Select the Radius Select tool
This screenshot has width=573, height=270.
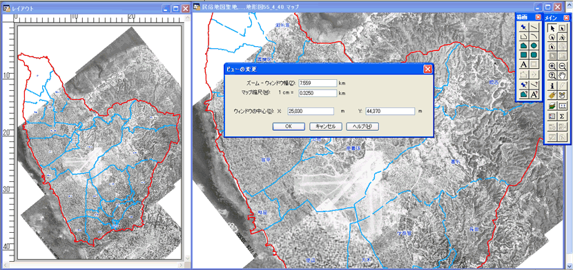point(552,37)
